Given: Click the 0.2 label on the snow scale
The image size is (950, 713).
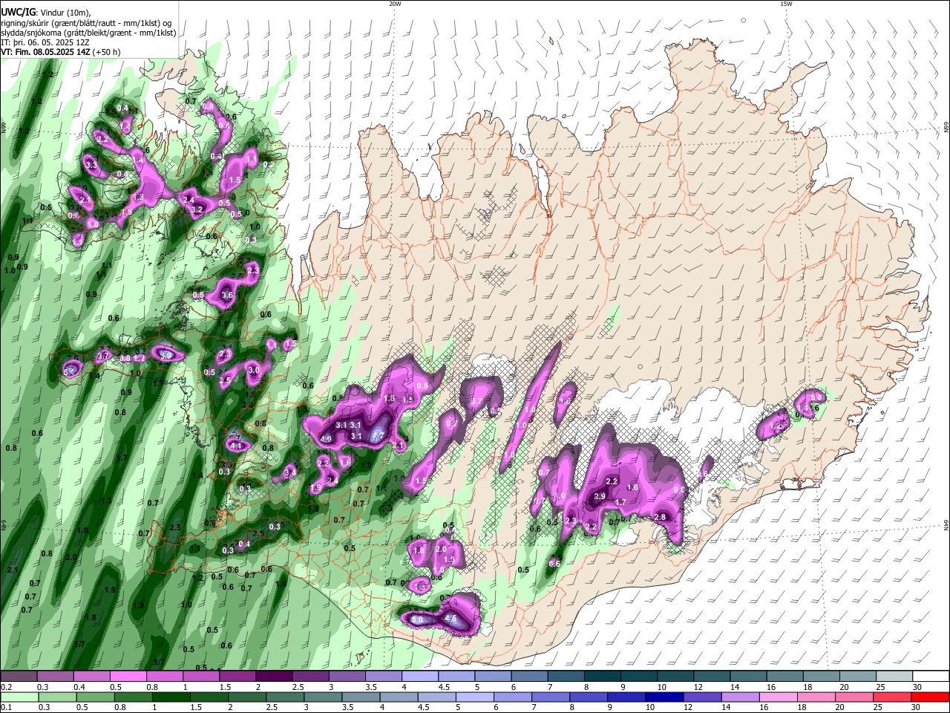Looking at the screenshot, I should pos(6,687).
